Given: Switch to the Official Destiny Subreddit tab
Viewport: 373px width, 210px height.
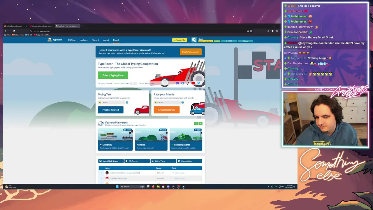Looking at the screenshot, I should (15, 26).
